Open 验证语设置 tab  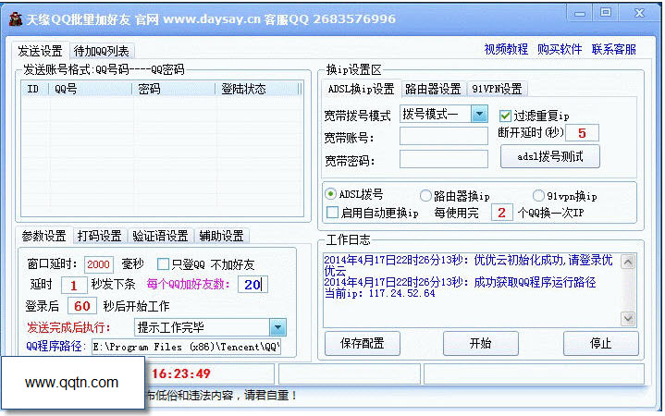click(x=160, y=236)
